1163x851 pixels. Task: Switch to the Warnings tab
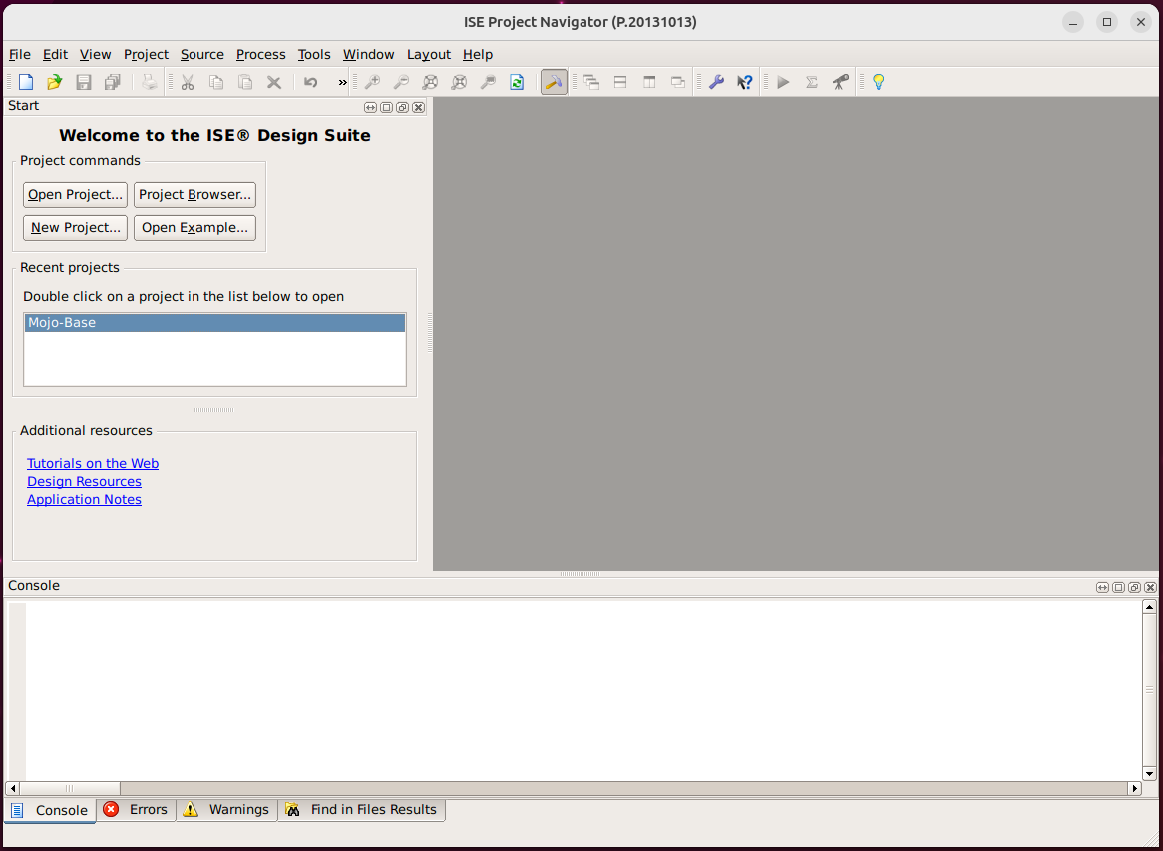click(x=226, y=809)
